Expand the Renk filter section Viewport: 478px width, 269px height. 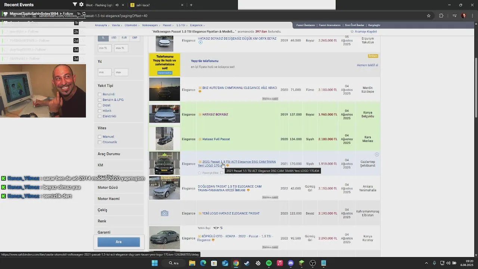click(x=102, y=221)
